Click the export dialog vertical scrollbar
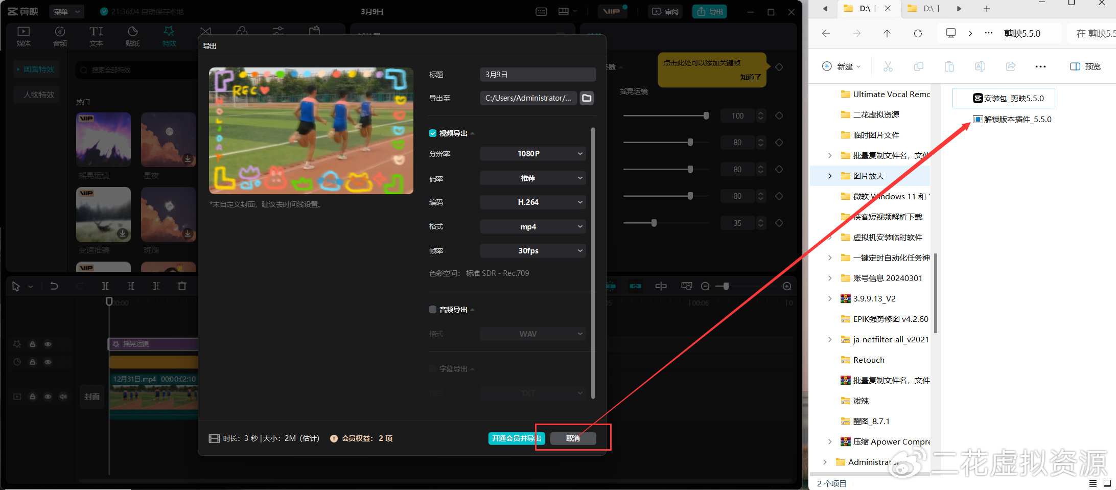Image resolution: width=1116 pixels, height=490 pixels. point(593,263)
